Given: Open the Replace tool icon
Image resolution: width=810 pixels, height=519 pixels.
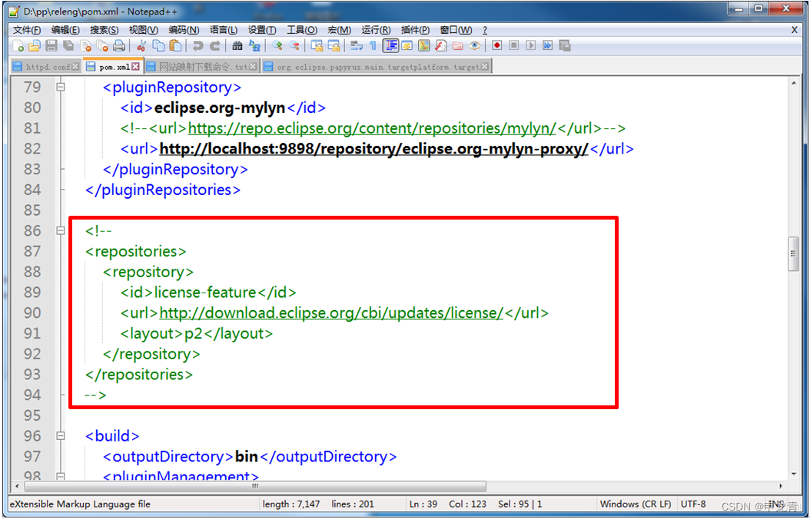Looking at the screenshot, I should (253, 46).
